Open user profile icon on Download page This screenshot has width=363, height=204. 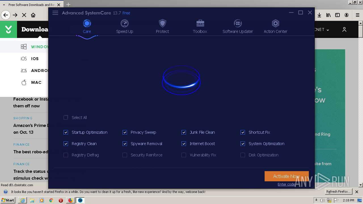coord(344,29)
